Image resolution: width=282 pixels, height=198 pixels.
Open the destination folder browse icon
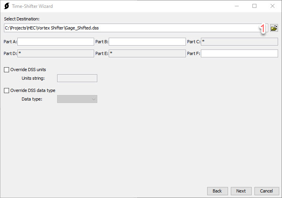pyautogui.click(x=274, y=28)
